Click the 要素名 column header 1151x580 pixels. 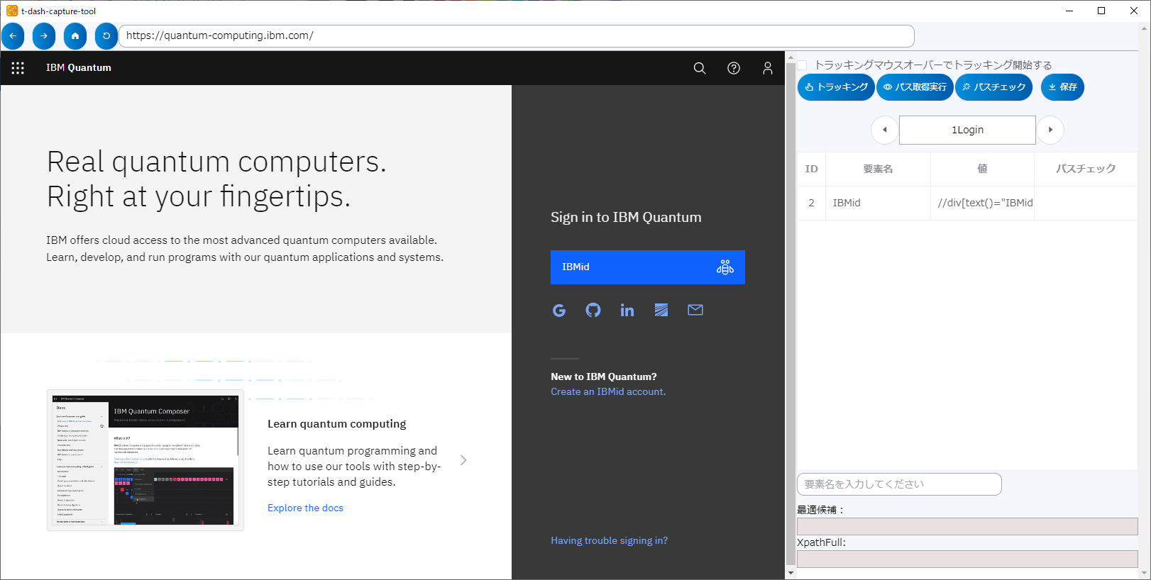pyautogui.click(x=878, y=169)
